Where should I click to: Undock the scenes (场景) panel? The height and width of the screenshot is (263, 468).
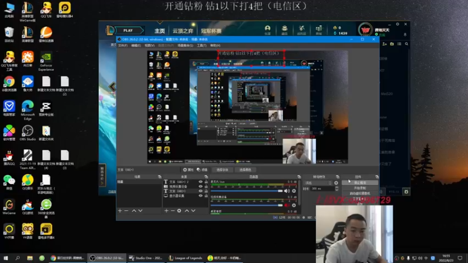[160, 177]
